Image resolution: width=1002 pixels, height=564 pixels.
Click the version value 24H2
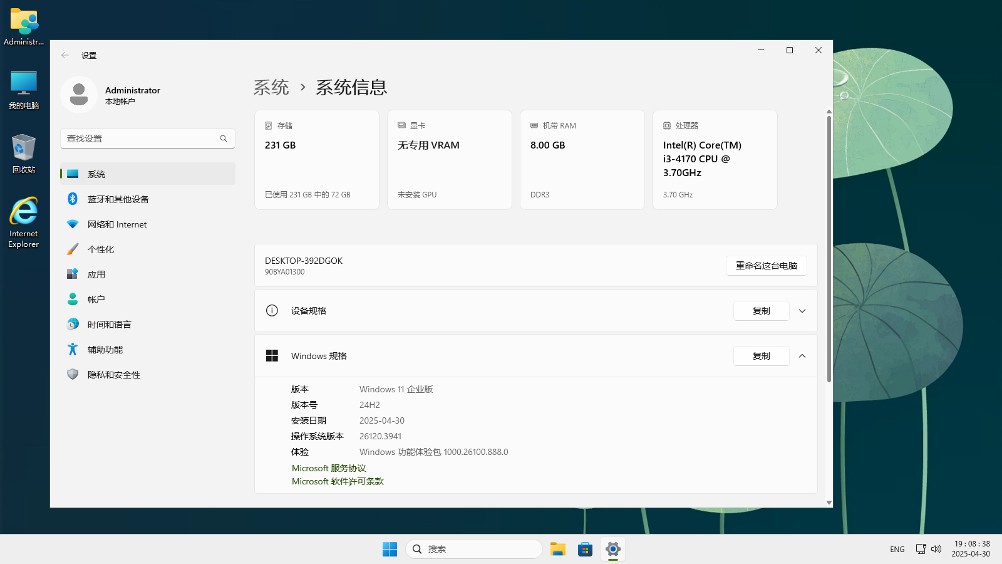click(369, 405)
